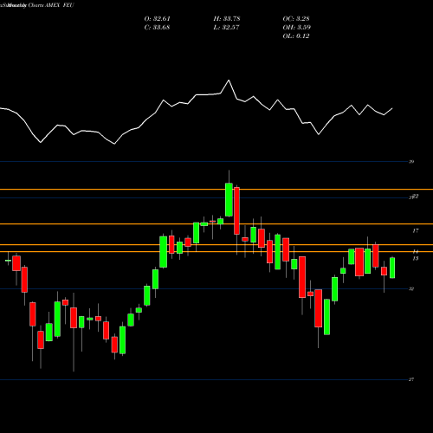Image resolution: width=433 pixels, height=433 pixels.
Task: Click the peak of the white line indicator
Action: point(229,80)
